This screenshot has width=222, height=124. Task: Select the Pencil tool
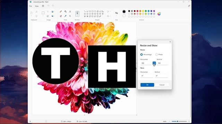(61, 11)
